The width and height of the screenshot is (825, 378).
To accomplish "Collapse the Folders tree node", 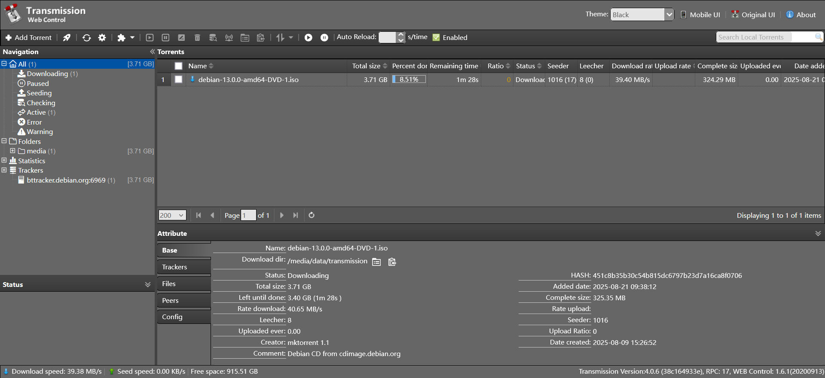I will tap(4, 141).
